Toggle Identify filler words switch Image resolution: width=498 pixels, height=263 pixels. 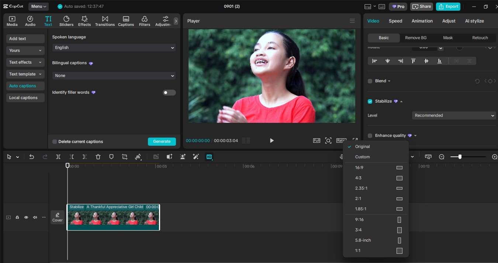click(x=169, y=93)
